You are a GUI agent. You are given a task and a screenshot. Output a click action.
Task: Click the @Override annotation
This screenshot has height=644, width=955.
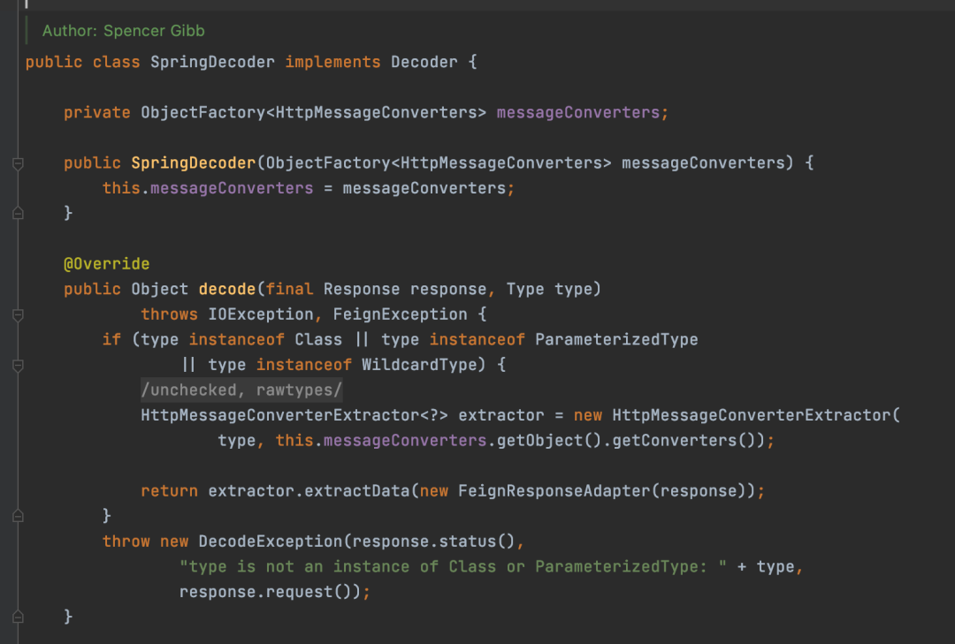point(107,263)
